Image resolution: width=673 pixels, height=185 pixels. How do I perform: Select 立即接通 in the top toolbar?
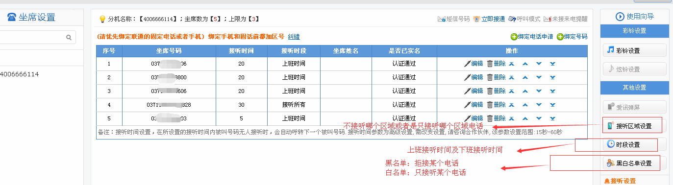[x=489, y=19]
